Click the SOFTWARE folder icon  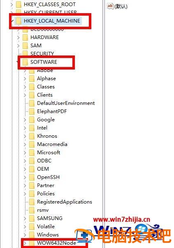click(26, 62)
